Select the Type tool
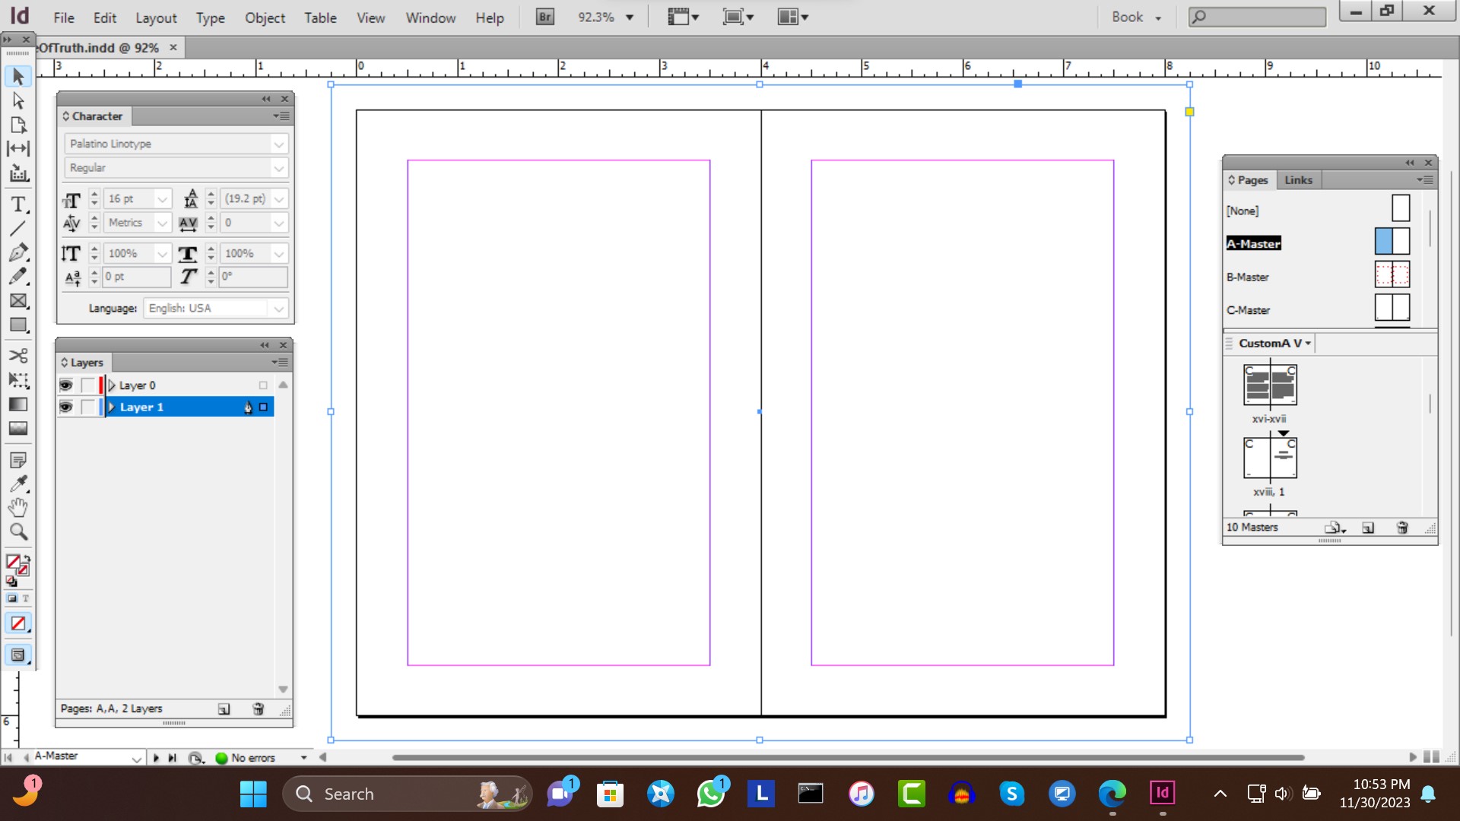 [x=18, y=204]
